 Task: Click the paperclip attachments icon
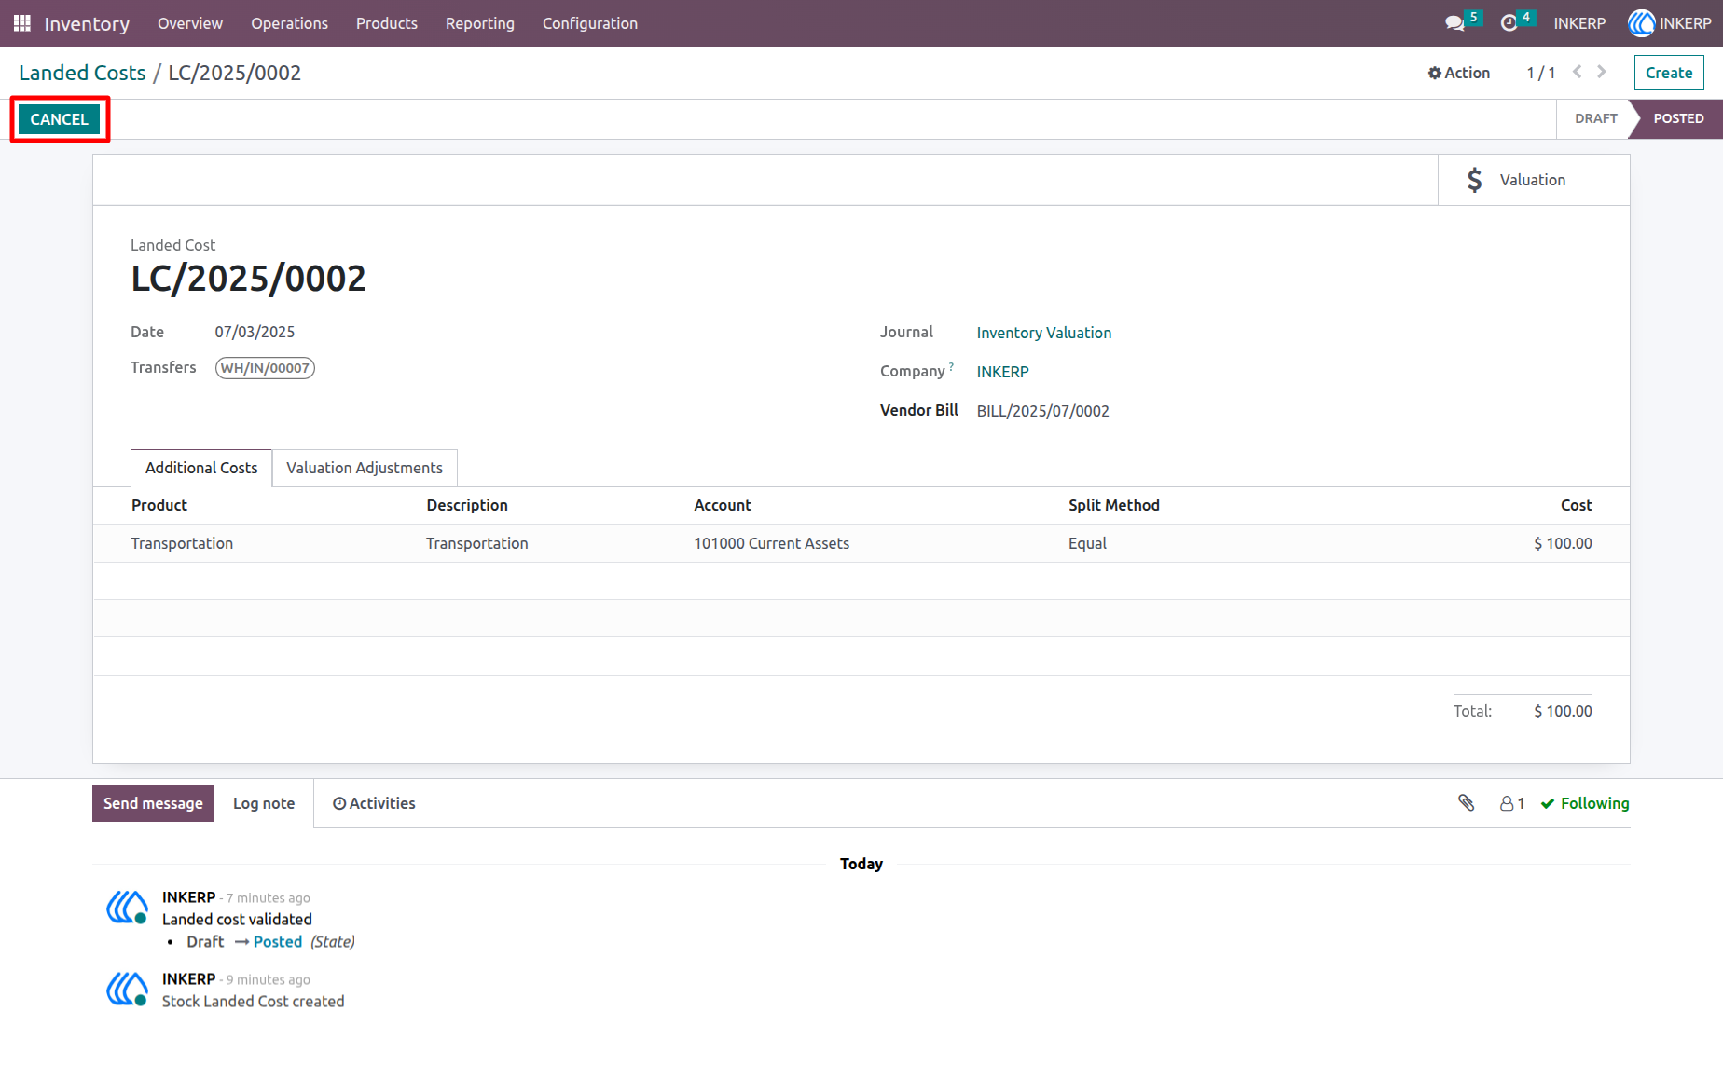(1467, 803)
